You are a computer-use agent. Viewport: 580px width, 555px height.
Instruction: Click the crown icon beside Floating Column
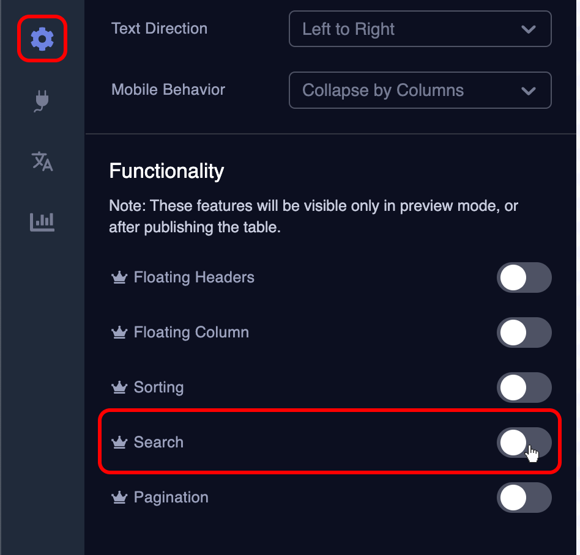click(119, 333)
